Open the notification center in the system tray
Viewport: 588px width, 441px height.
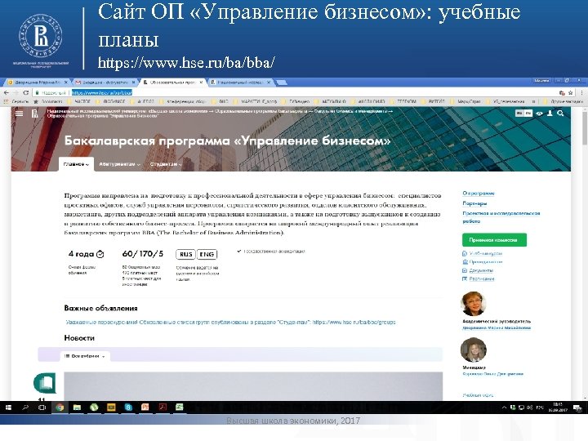click(577, 408)
